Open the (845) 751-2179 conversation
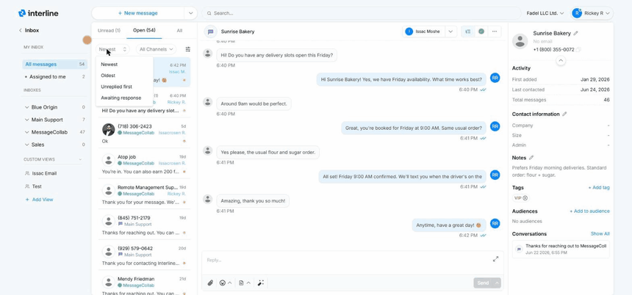The width and height of the screenshot is (632, 295). (x=144, y=225)
